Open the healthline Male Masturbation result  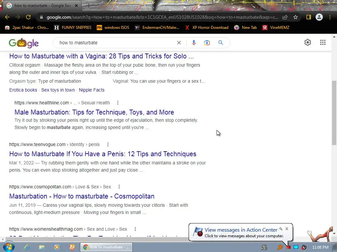point(94,112)
